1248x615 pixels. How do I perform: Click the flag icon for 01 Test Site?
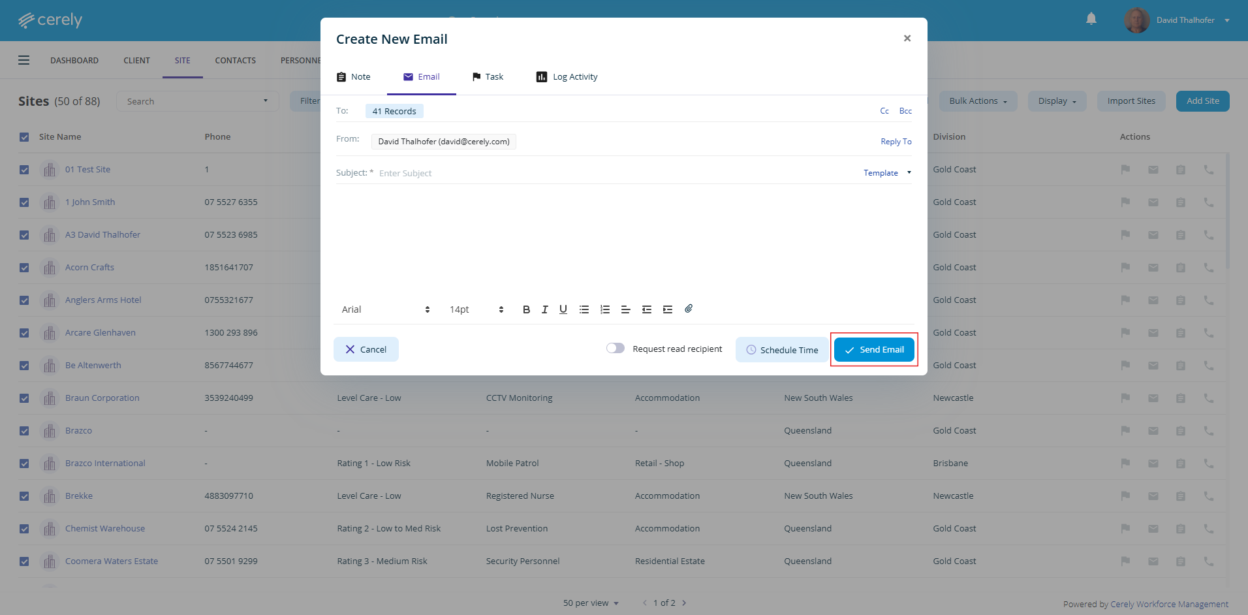coord(1125,170)
